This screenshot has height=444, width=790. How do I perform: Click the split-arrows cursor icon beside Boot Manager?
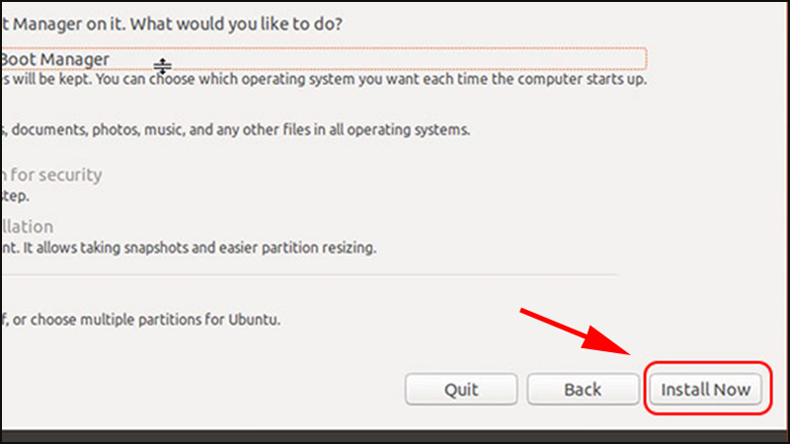click(x=162, y=66)
